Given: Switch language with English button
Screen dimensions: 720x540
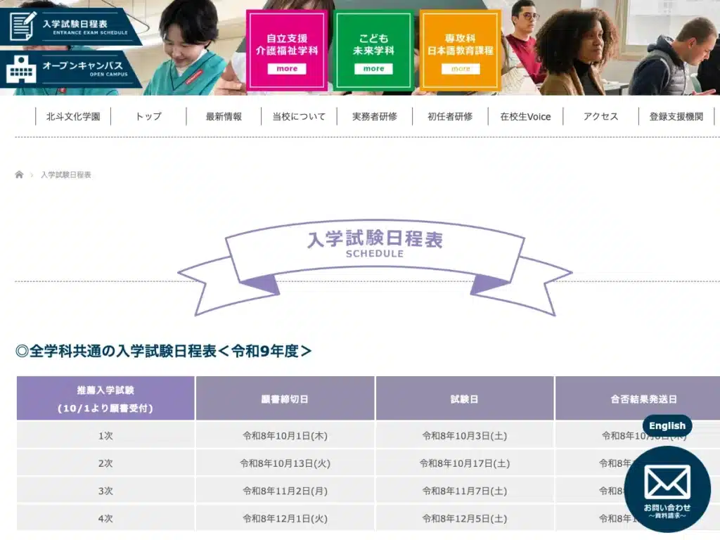Looking at the screenshot, I should pyautogui.click(x=667, y=426).
